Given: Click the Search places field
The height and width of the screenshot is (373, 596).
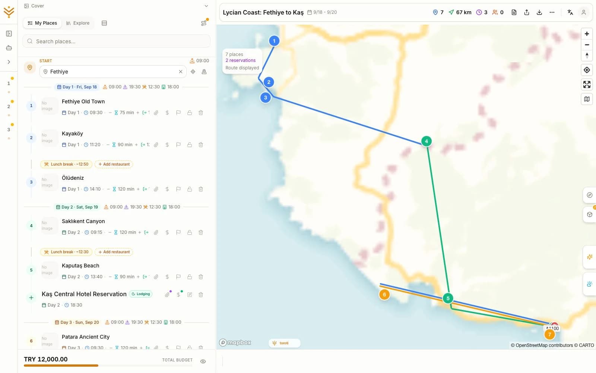Looking at the screenshot, I should click(x=117, y=41).
